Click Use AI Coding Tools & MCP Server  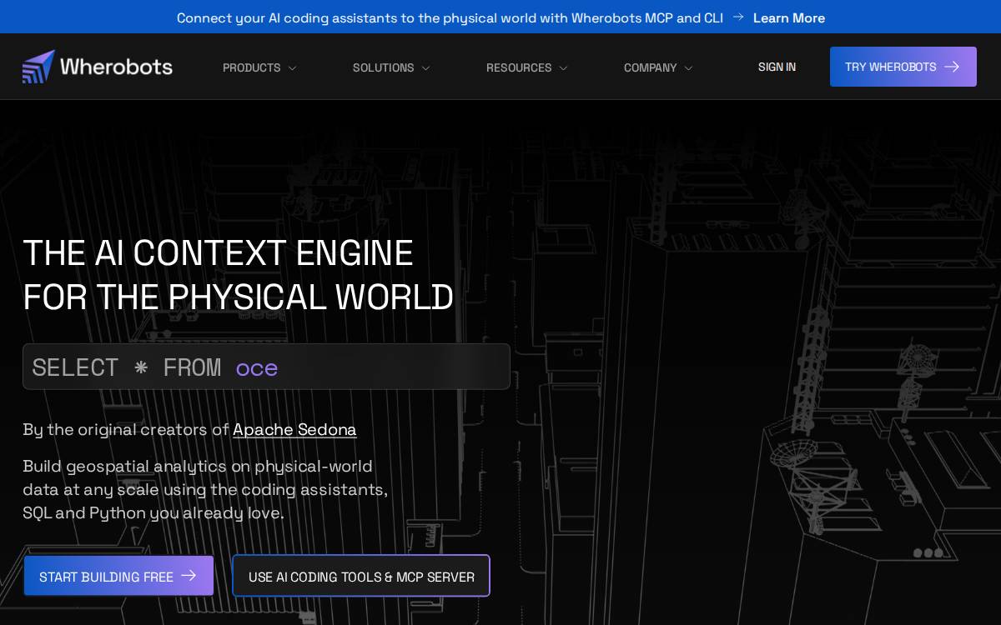coord(361,576)
